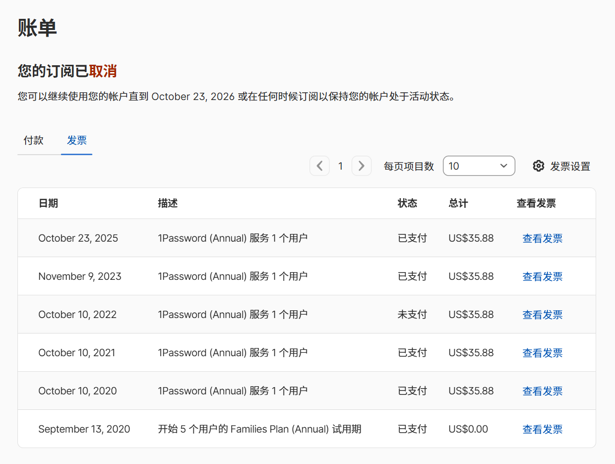The width and height of the screenshot is (615, 464).
Task: Click the Families Plan trial description
Action: tap(260, 429)
